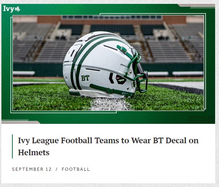This screenshot has width=219, height=187.
Task: Open the FOOTBALL category link
Action: click(x=76, y=169)
